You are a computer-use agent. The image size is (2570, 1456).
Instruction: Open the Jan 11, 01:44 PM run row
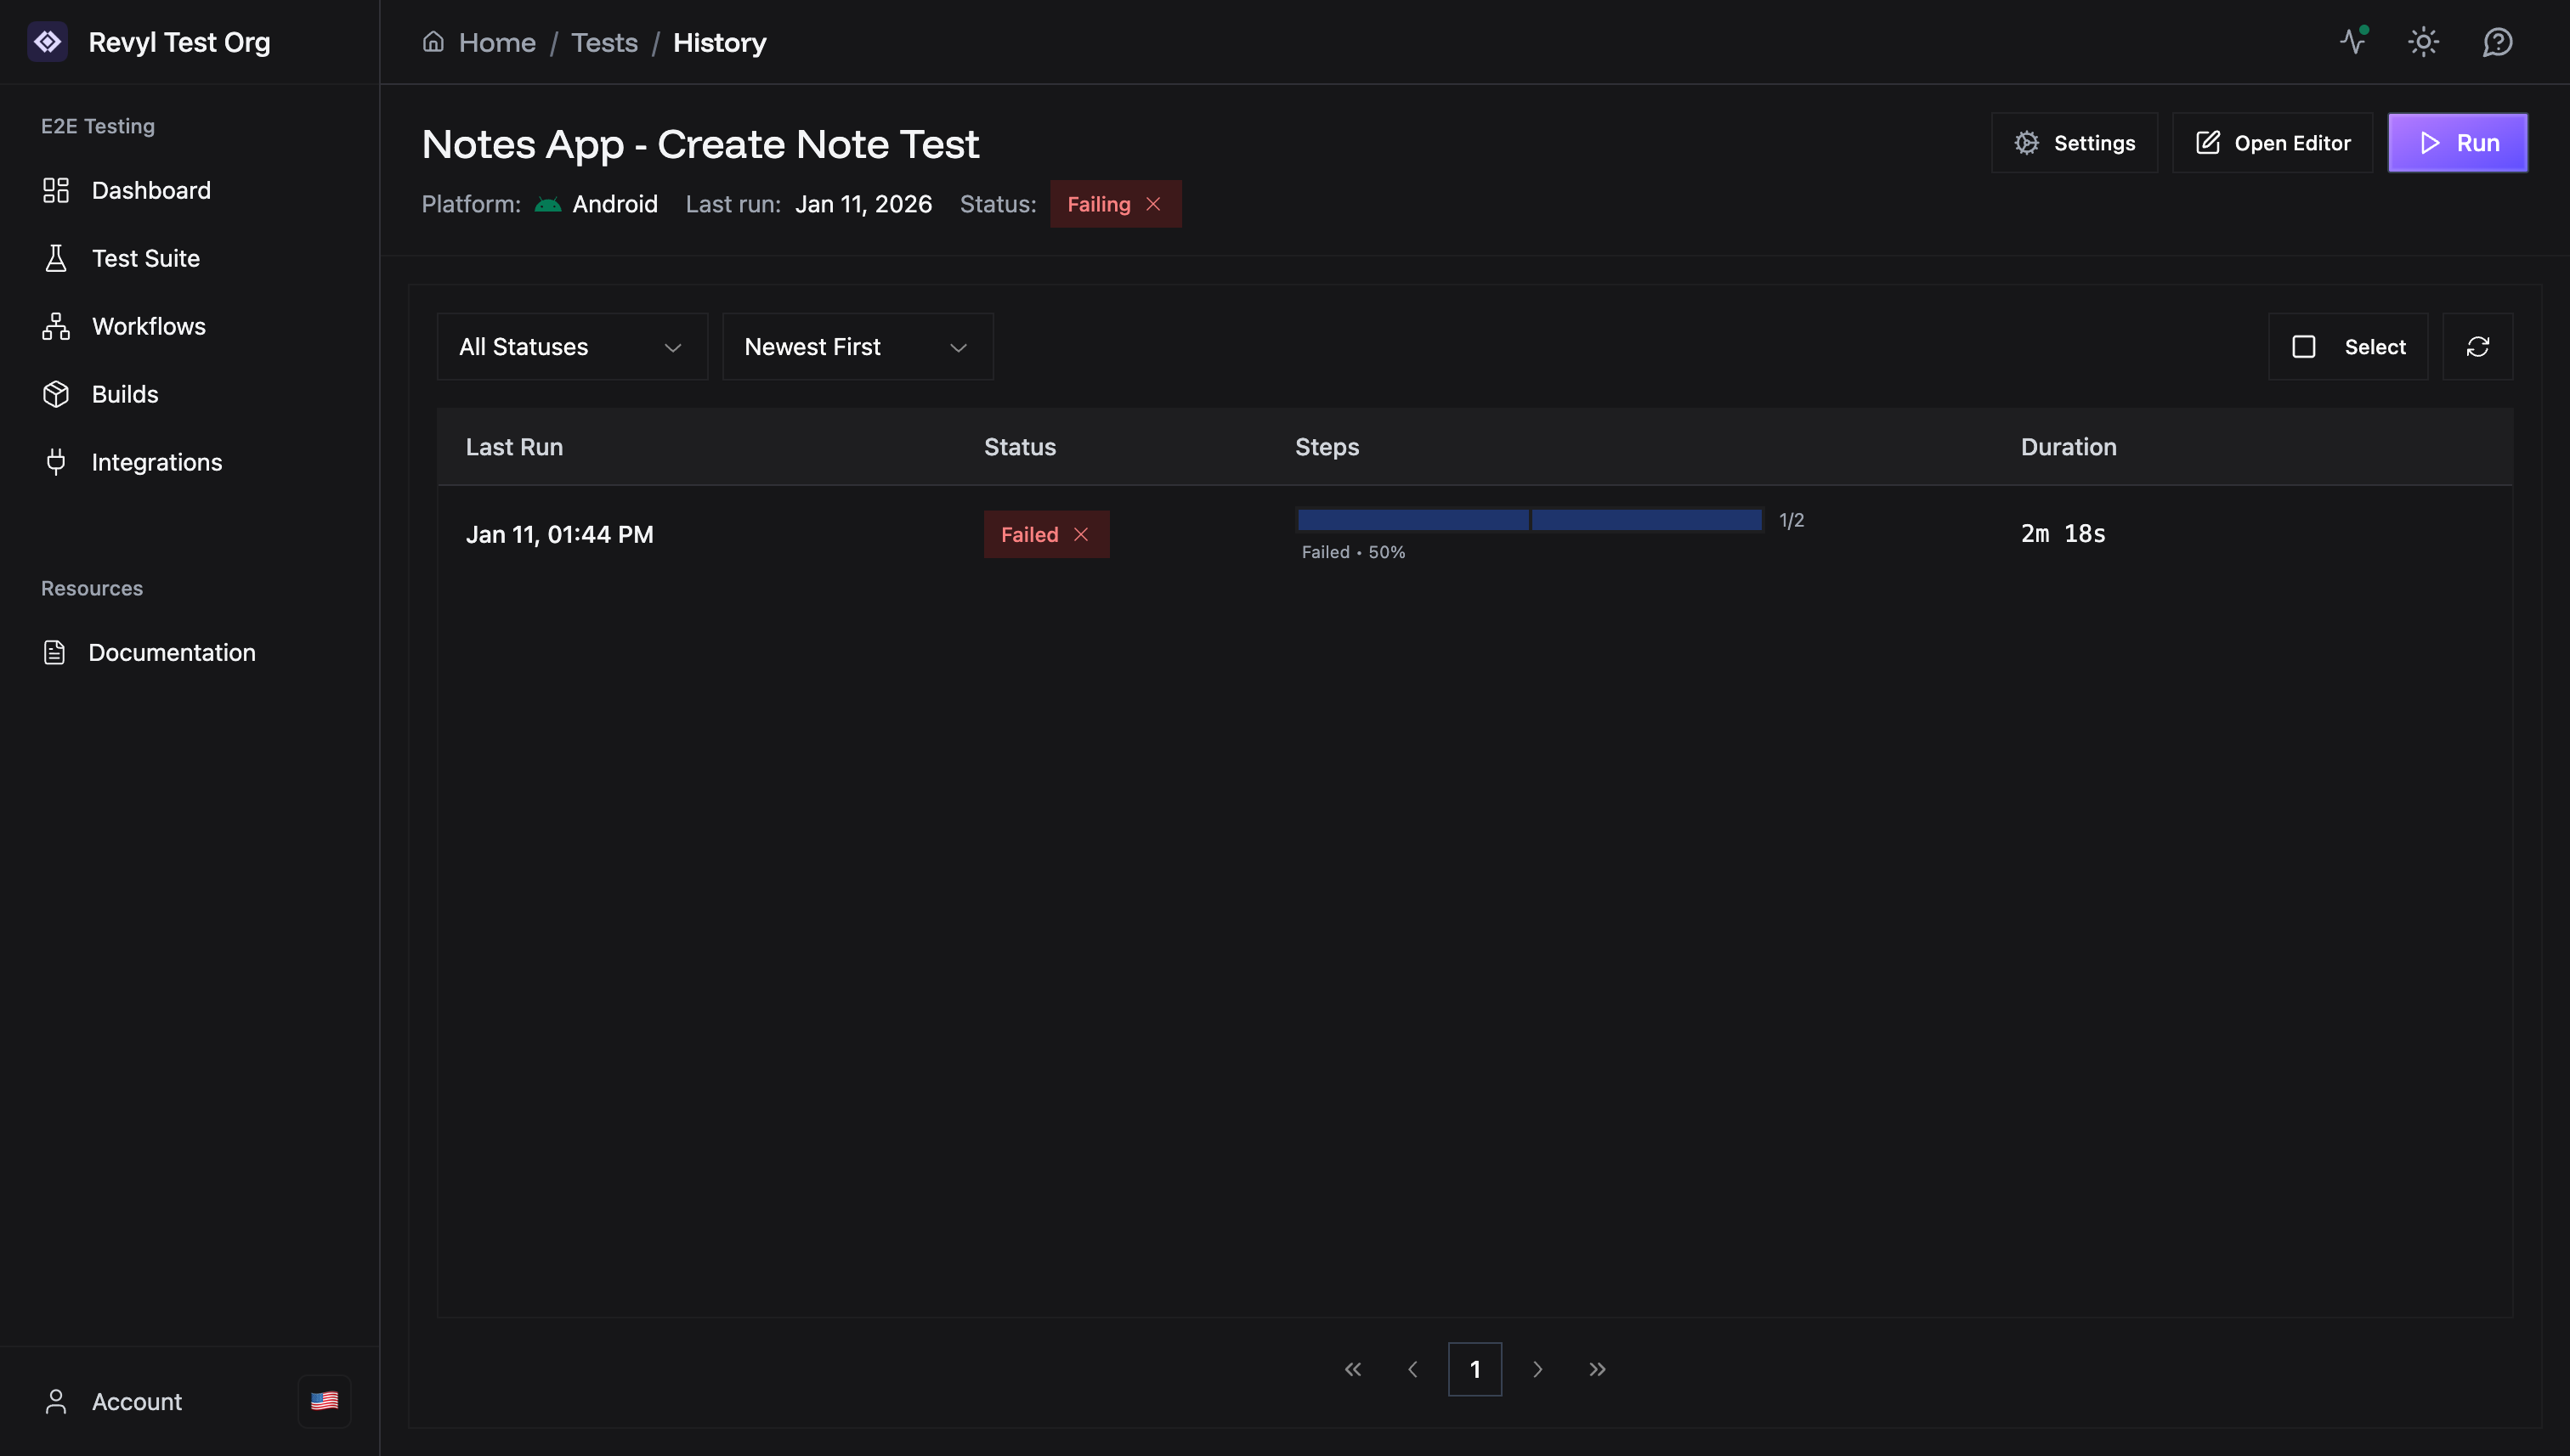[x=559, y=534]
